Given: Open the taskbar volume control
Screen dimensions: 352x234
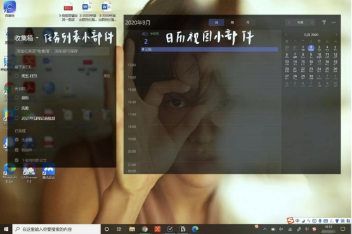Looking at the screenshot, I should [x=281, y=229].
